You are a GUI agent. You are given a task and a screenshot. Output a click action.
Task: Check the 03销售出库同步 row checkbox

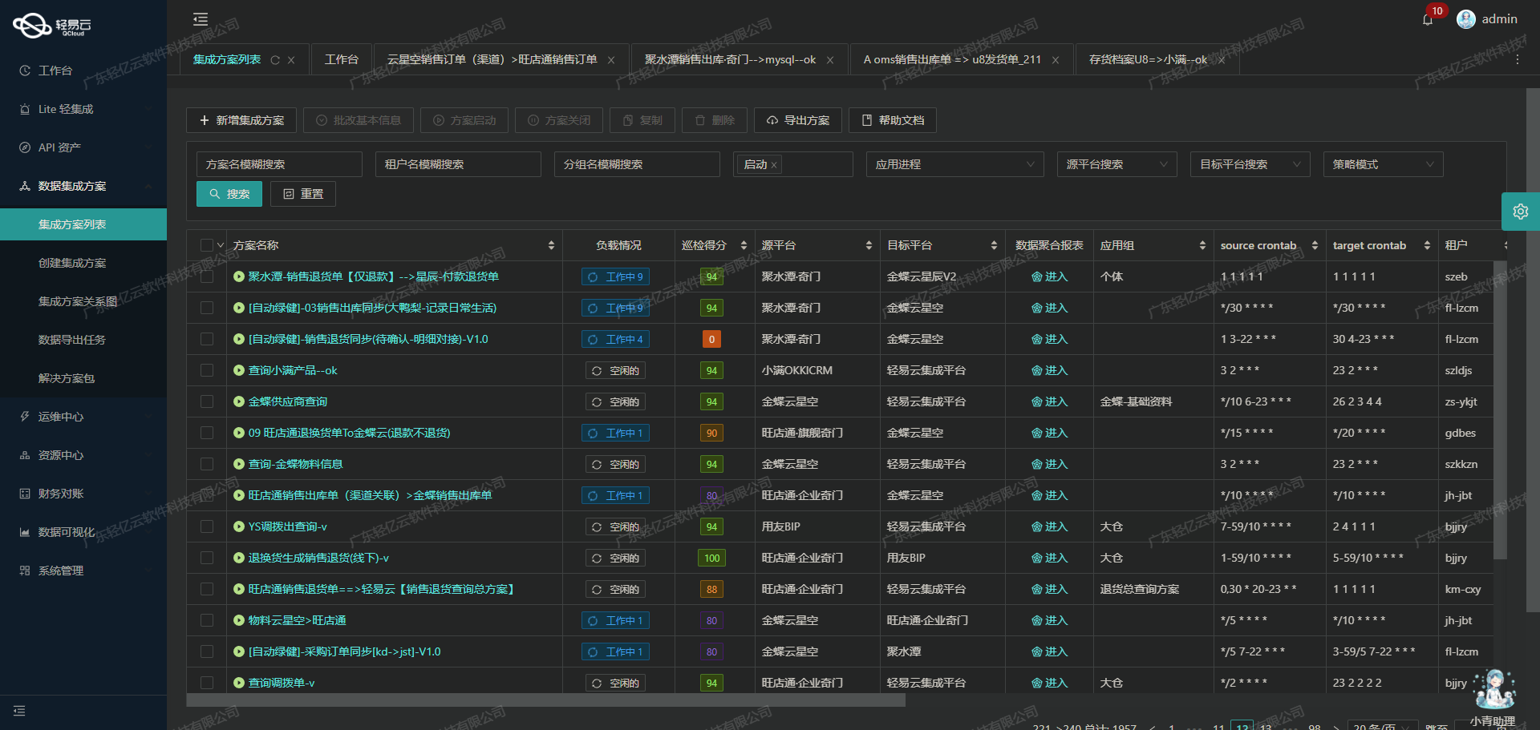(207, 308)
